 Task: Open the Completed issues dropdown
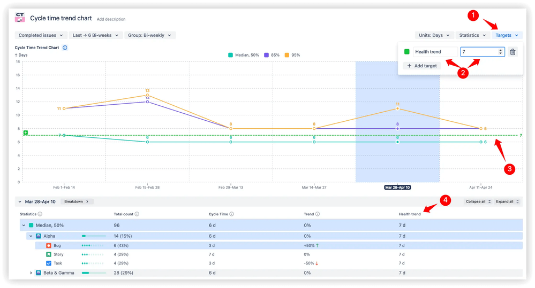click(40, 35)
